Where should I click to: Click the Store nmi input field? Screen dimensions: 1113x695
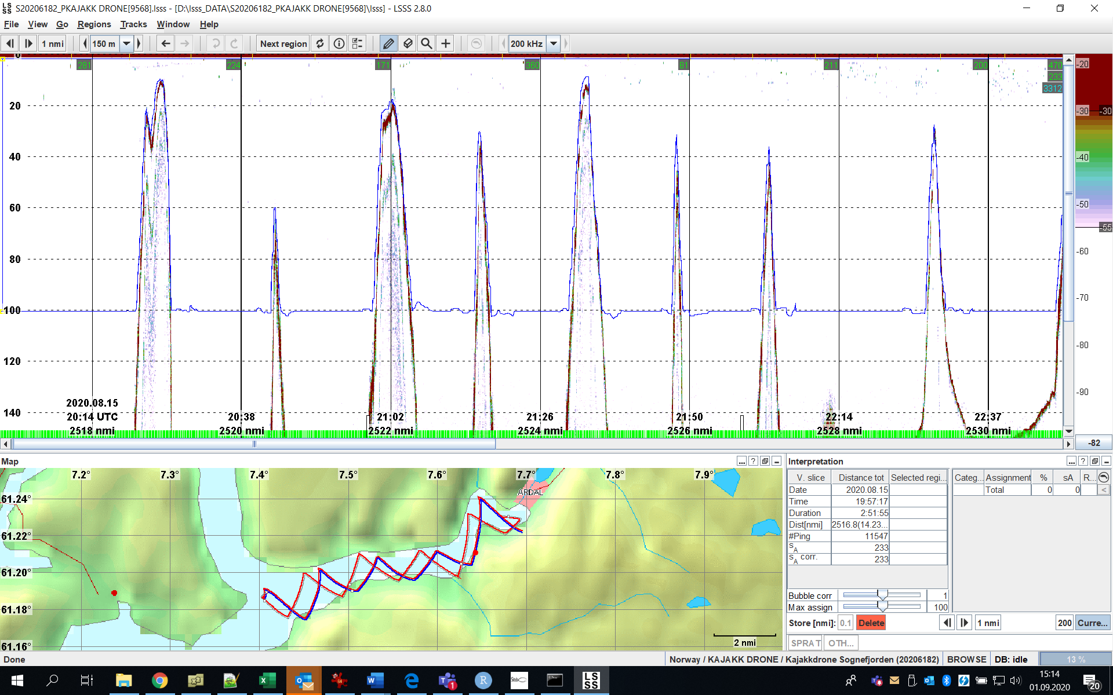(x=845, y=623)
